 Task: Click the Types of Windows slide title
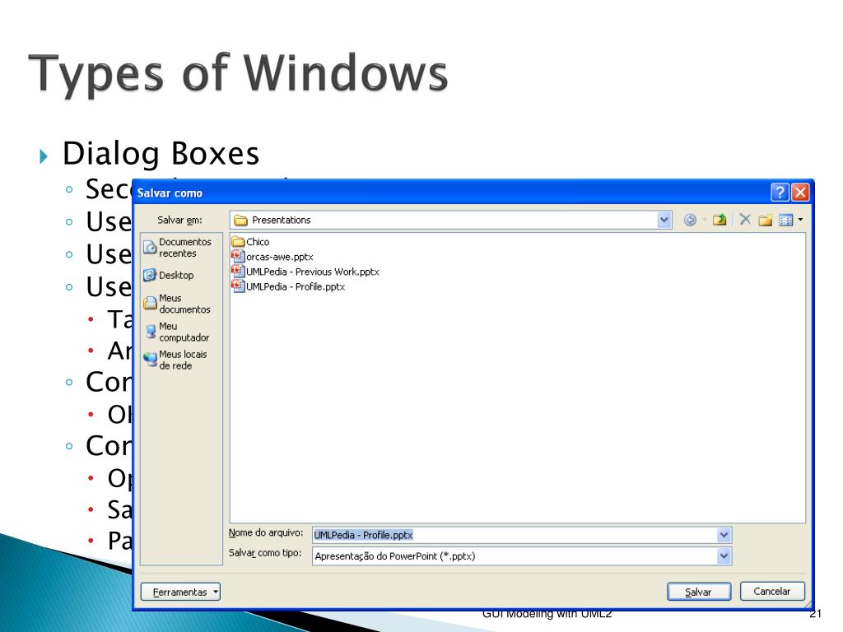[x=238, y=73]
